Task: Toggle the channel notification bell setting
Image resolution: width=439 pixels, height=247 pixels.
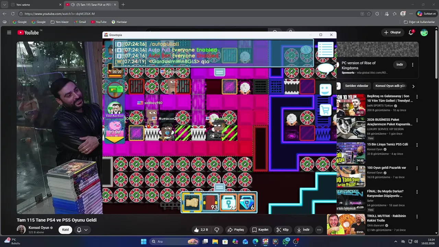Action: 79,230
